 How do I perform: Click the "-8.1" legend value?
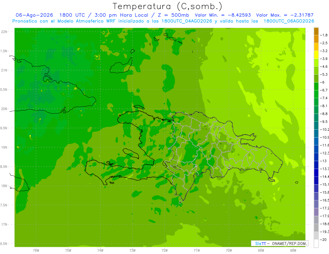[x=324, y=106]
